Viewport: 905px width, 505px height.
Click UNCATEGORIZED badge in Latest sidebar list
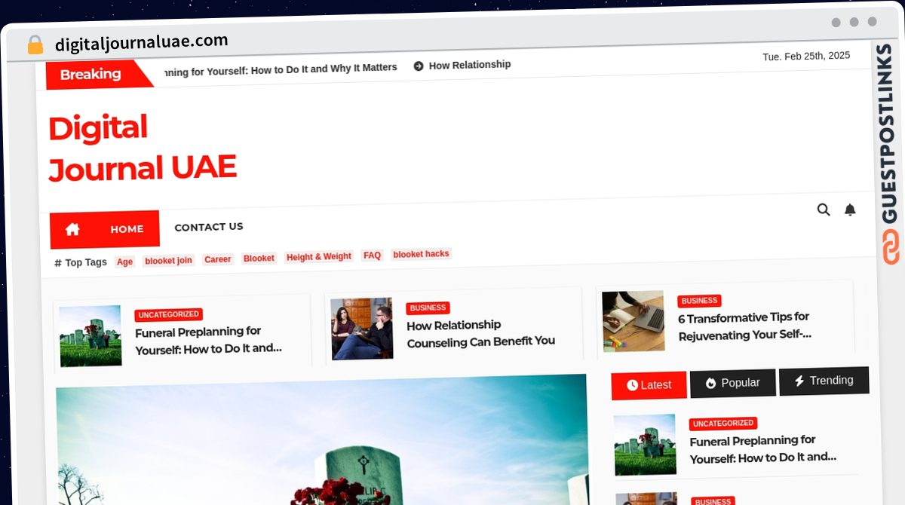click(723, 424)
